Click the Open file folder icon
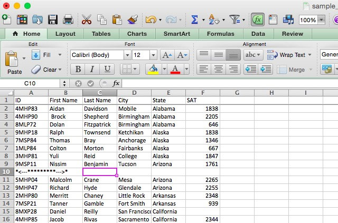This screenshot has width=338, height=223. [37, 20]
